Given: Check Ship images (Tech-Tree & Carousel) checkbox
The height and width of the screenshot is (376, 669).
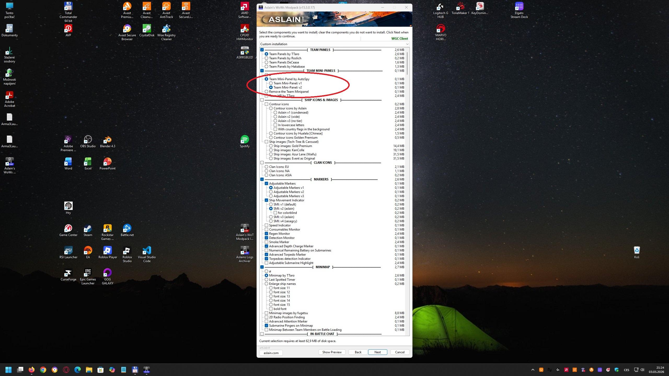Looking at the screenshot, I should (266, 142).
